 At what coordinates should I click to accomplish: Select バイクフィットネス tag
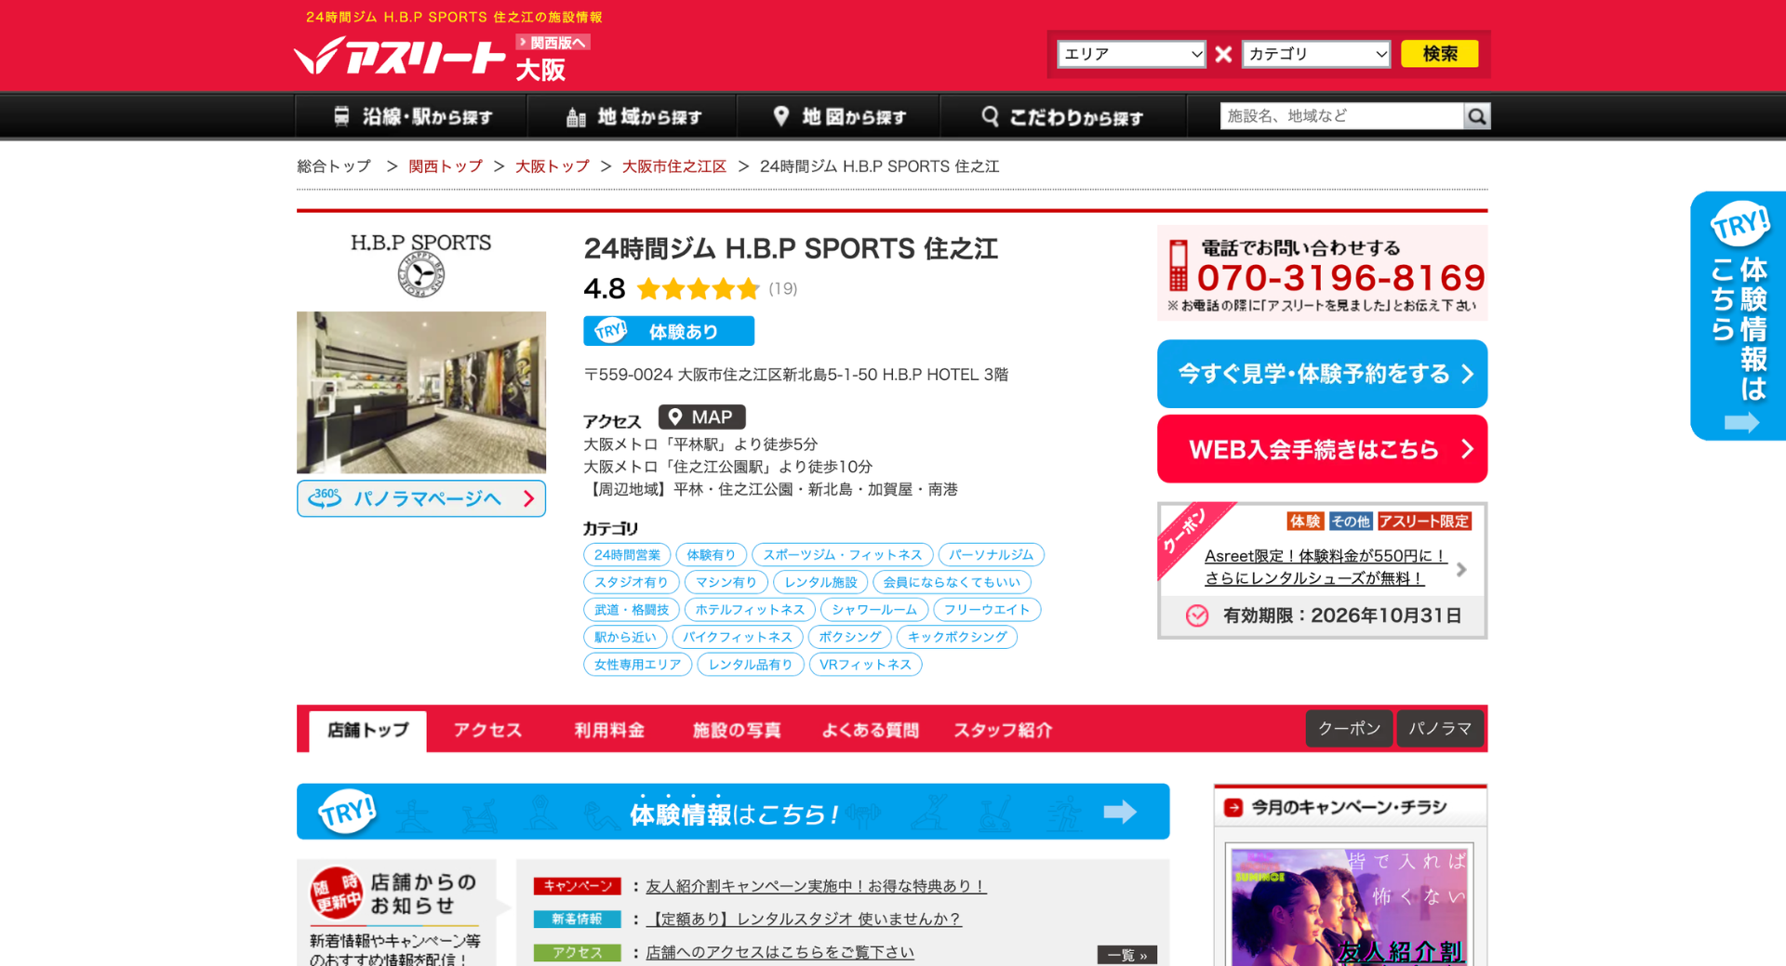pyautogui.click(x=738, y=637)
